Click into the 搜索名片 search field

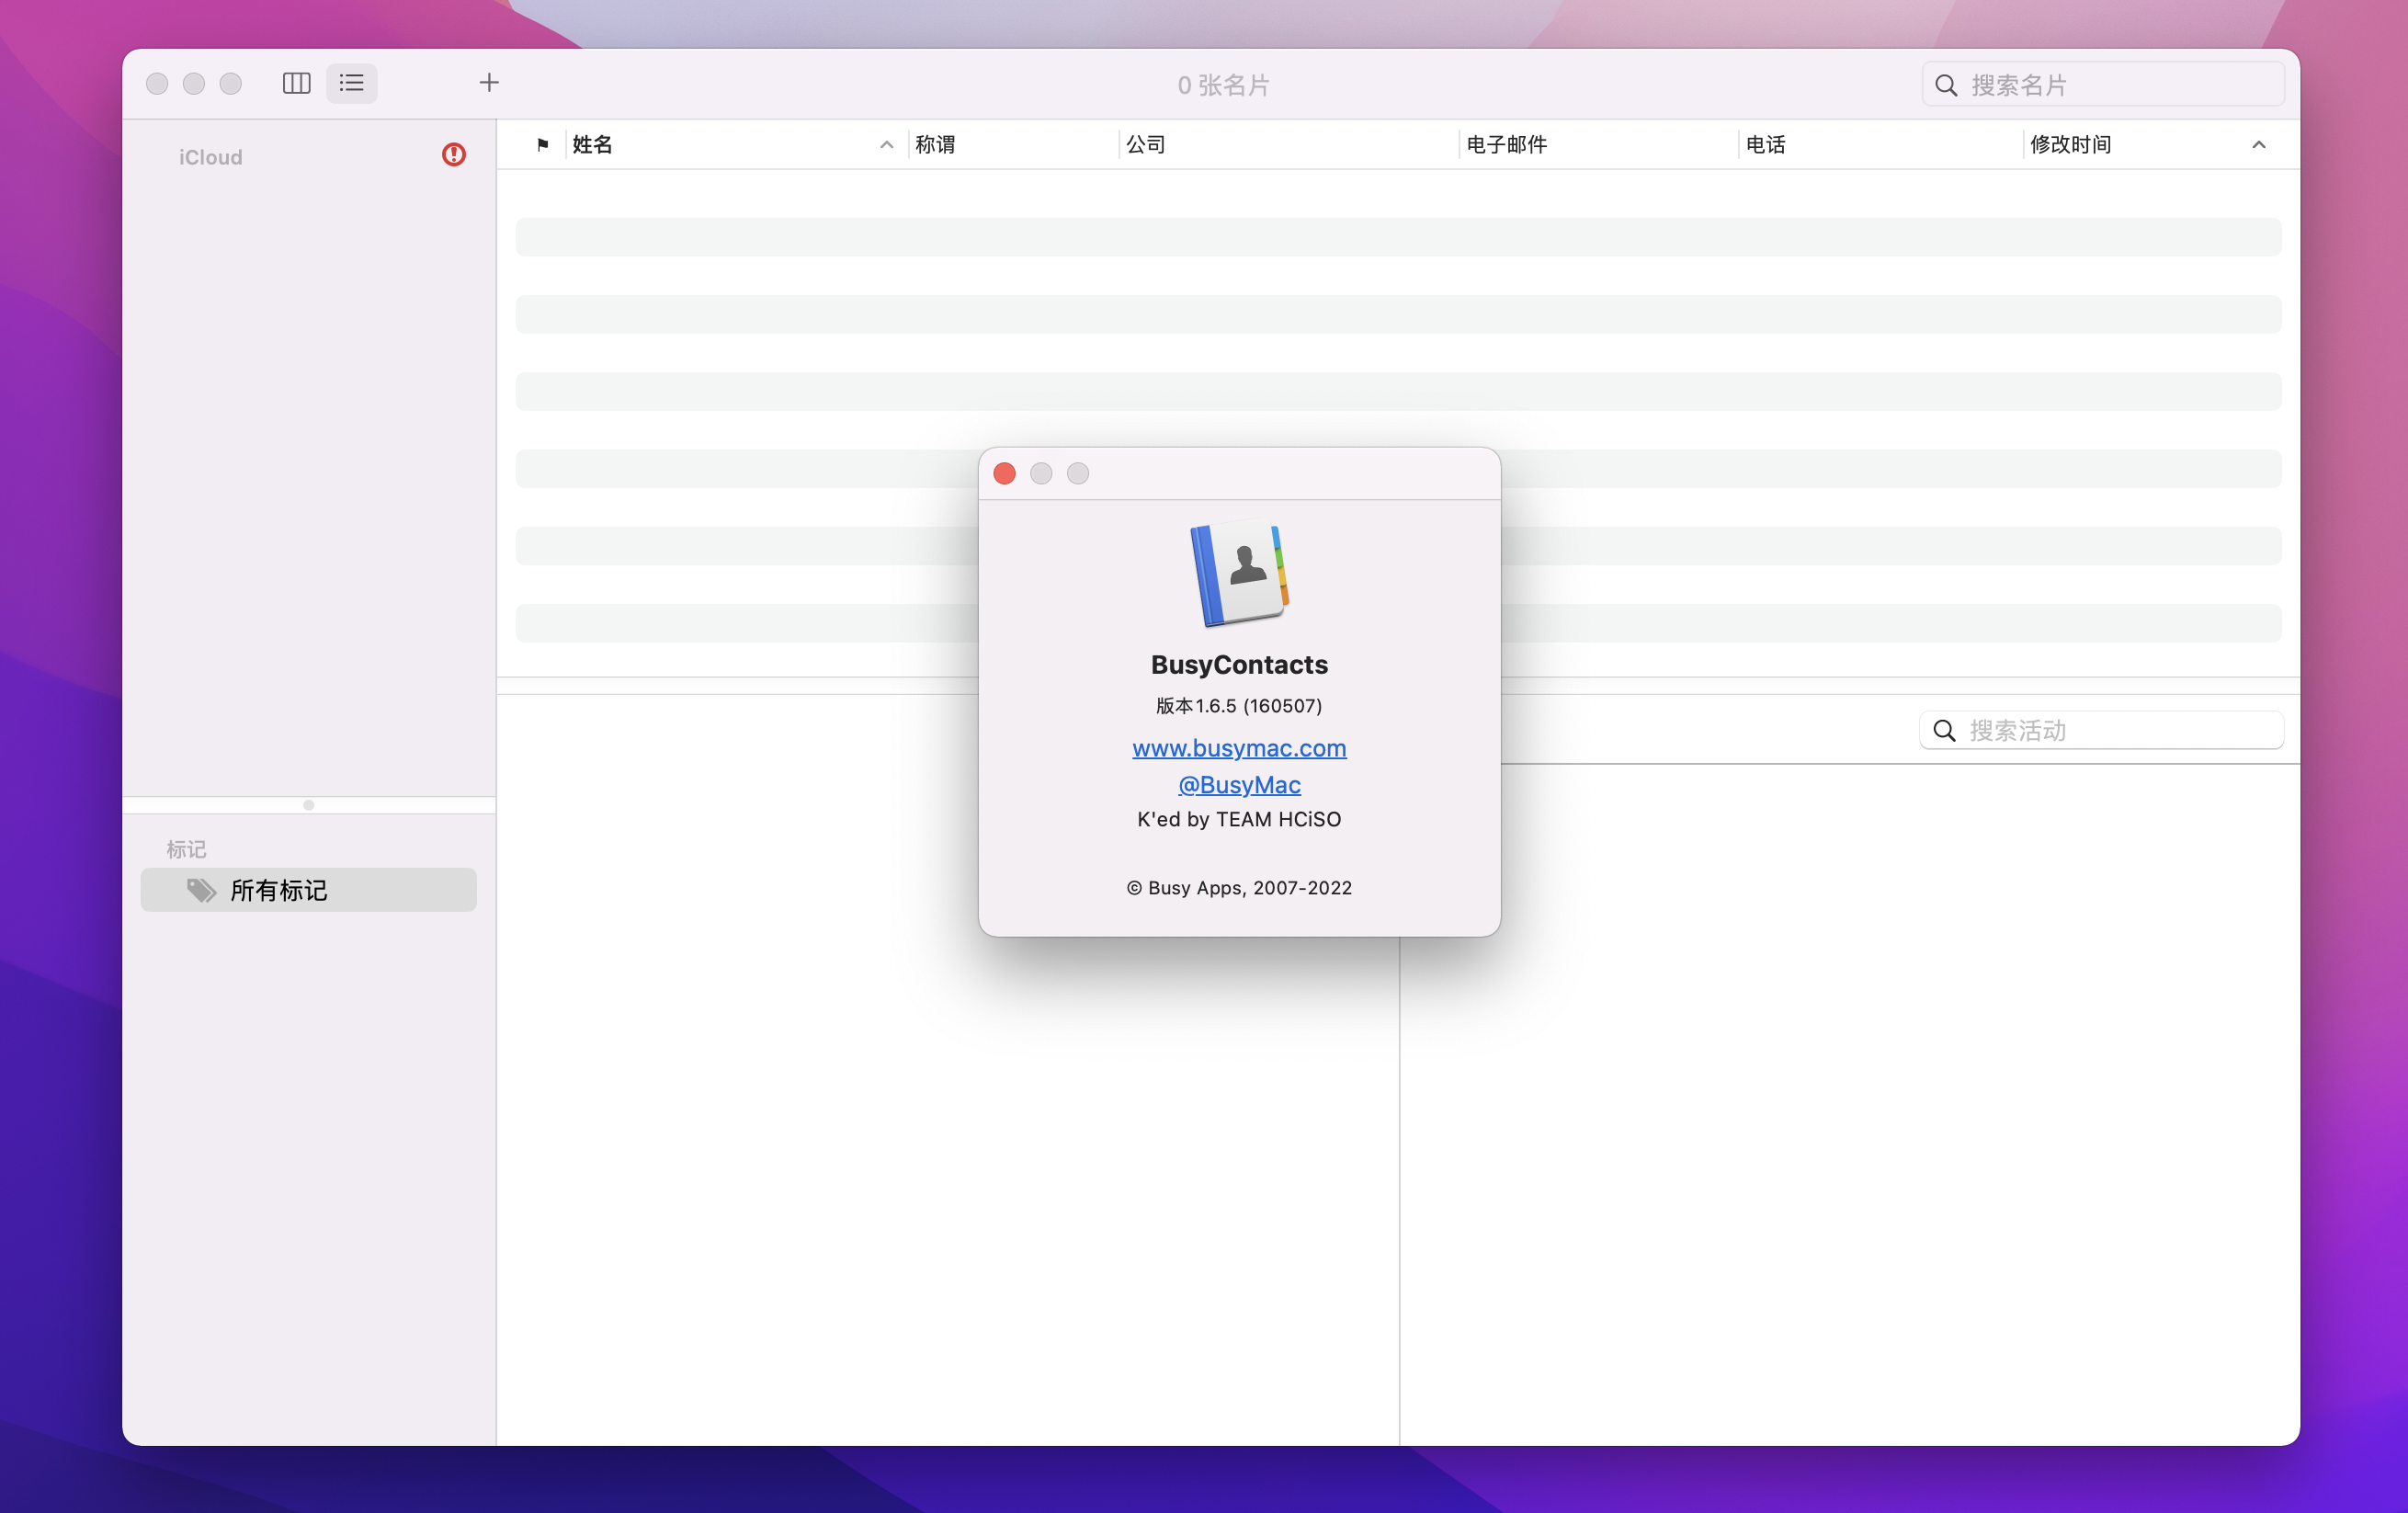[x=2103, y=85]
